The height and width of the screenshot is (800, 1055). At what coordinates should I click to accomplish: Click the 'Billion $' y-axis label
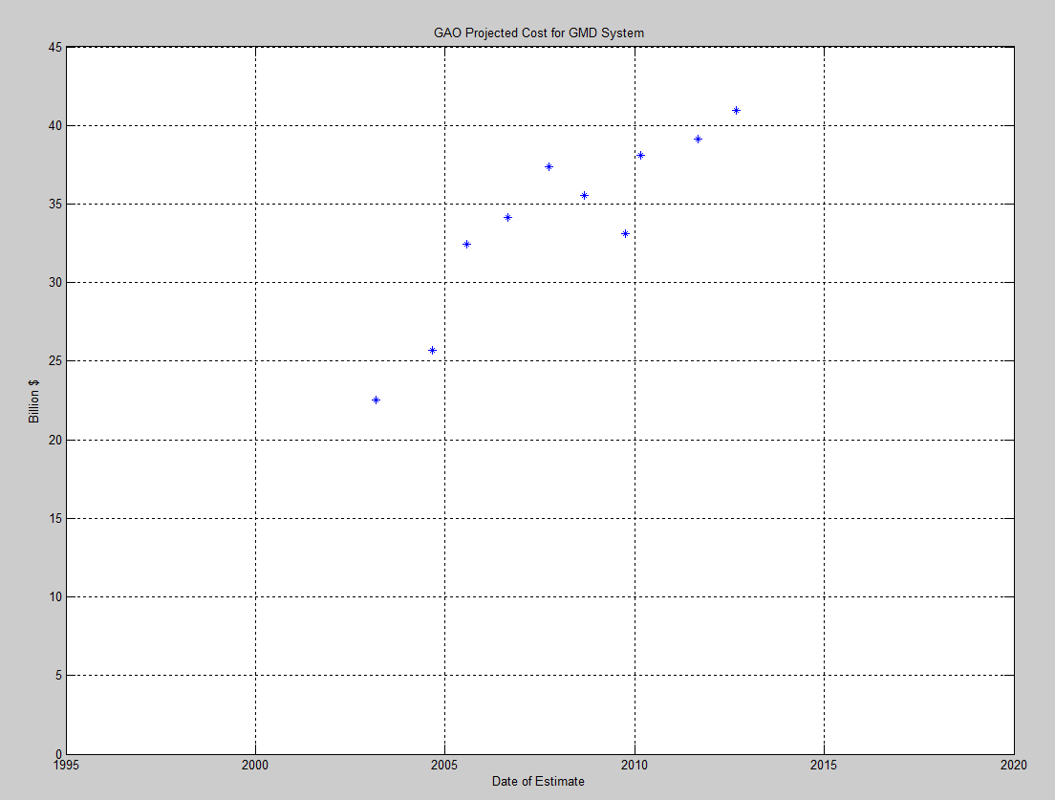[x=33, y=401]
